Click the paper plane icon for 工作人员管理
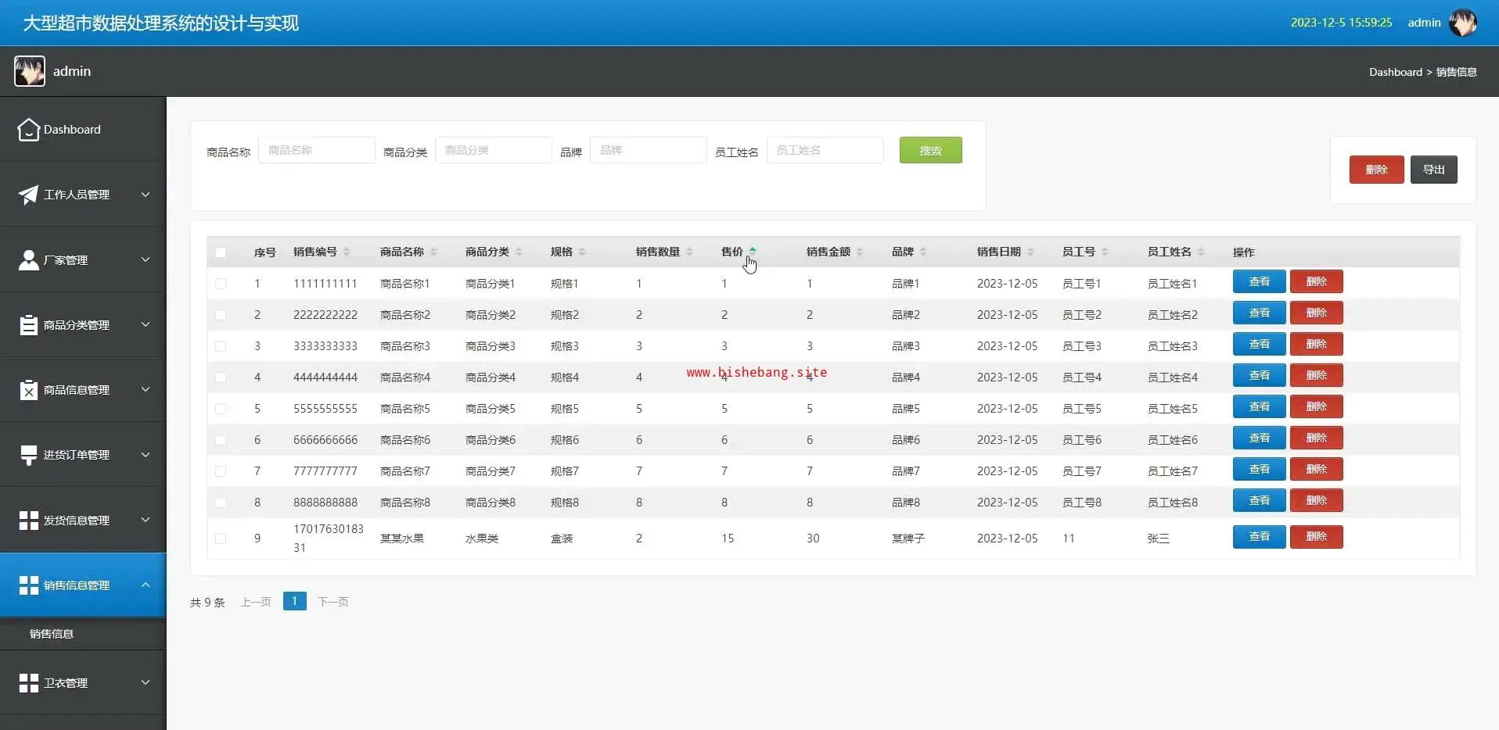The height and width of the screenshot is (730, 1499). (x=28, y=195)
